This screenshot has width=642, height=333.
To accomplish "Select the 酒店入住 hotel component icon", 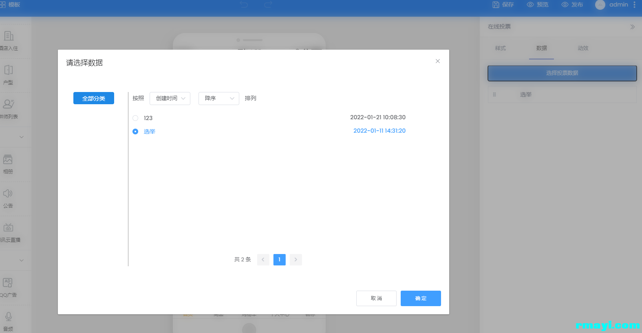I will (9, 36).
